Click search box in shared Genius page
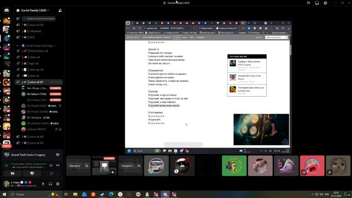 point(276,37)
